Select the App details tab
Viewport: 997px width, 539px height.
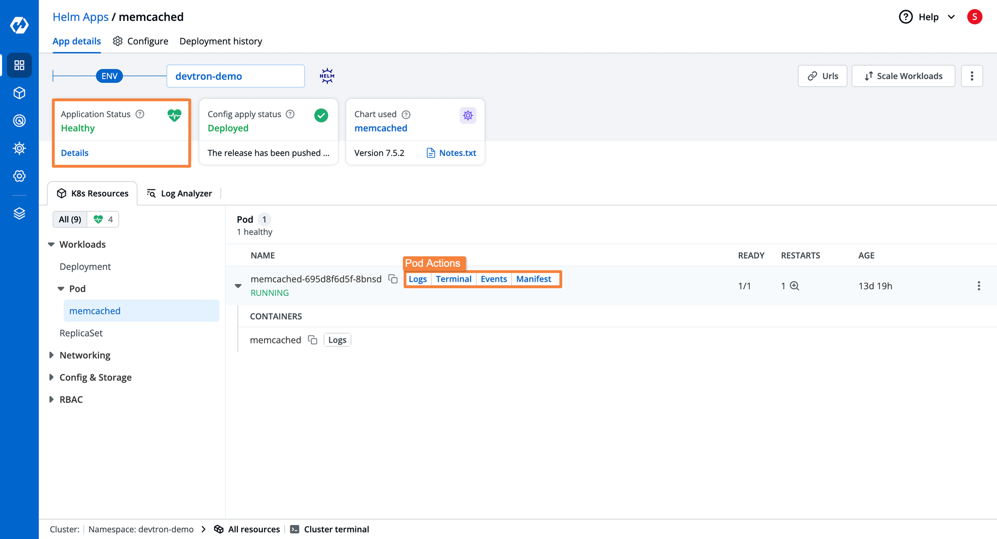click(x=77, y=41)
